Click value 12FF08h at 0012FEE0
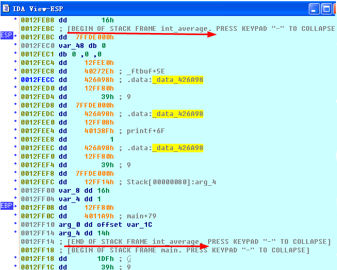 [x=99, y=122]
